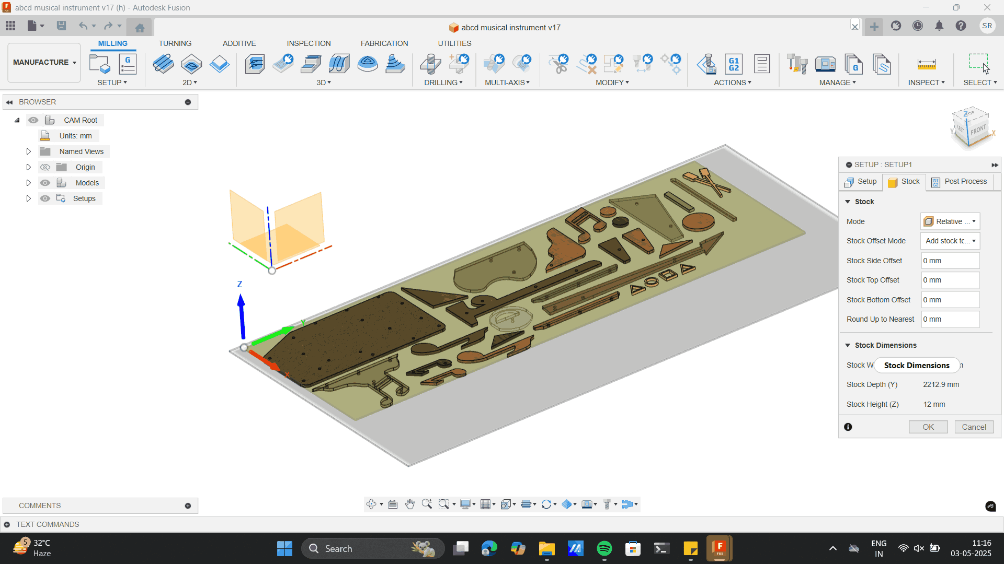Expand the Setups node

(x=29, y=198)
